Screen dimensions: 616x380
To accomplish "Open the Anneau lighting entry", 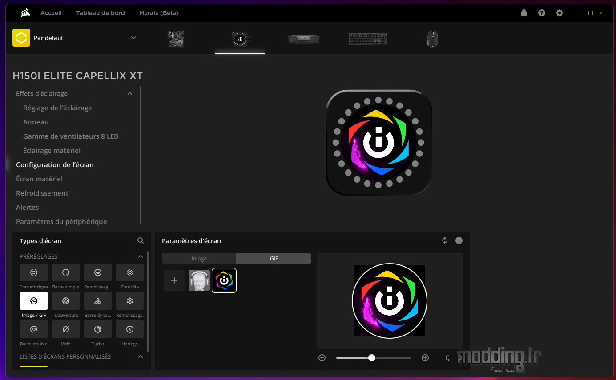I will click(36, 122).
